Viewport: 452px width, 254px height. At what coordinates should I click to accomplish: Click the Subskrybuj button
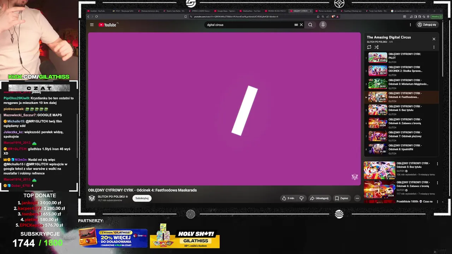(142, 198)
